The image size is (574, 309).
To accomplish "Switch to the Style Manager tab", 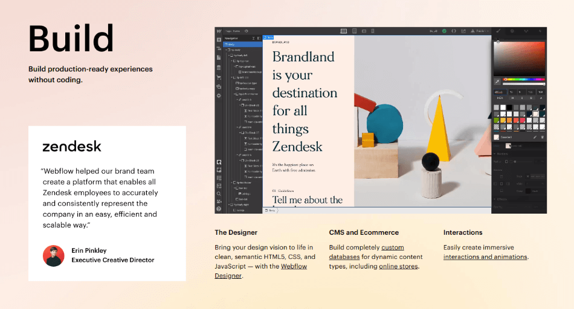I will [x=526, y=31].
